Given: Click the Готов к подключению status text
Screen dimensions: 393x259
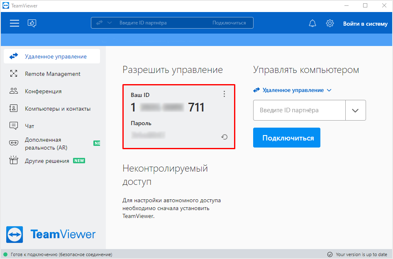Looking at the screenshot, I should coord(61,254).
